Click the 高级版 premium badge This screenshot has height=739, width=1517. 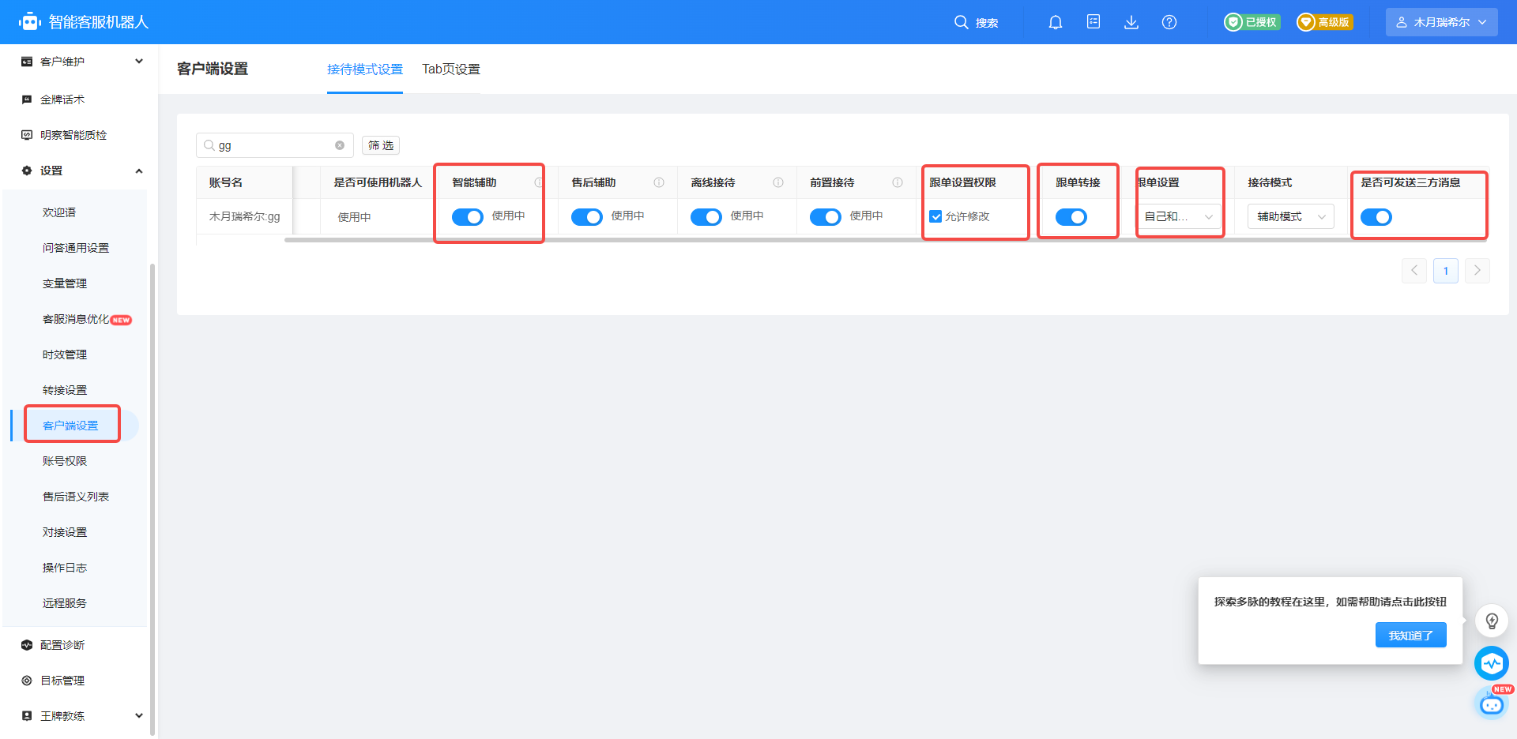[x=1325, y=22]
